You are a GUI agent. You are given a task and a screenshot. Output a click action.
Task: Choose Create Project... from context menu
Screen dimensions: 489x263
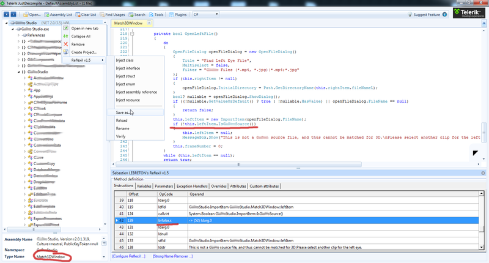(x=85, y=52)
